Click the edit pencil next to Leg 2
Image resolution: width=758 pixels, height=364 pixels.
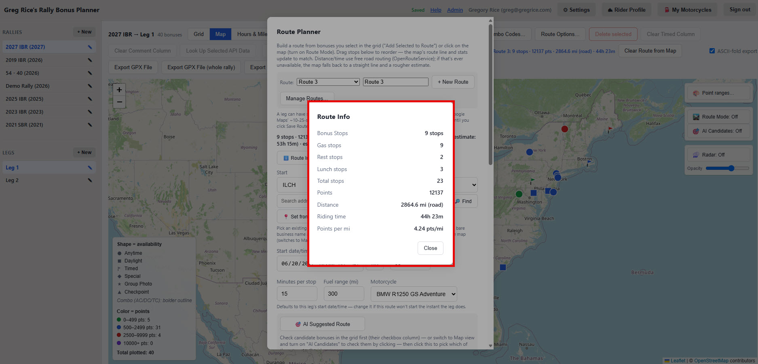coord(90,180)
